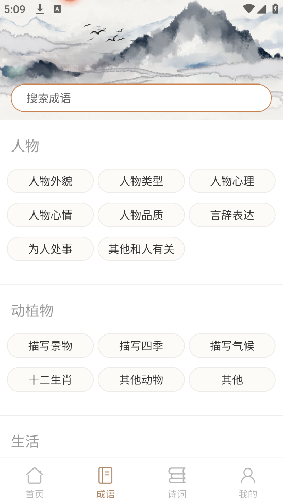Tap the keyboard language status icon
This screenshot has width=283, height=503.
(57, 9)
